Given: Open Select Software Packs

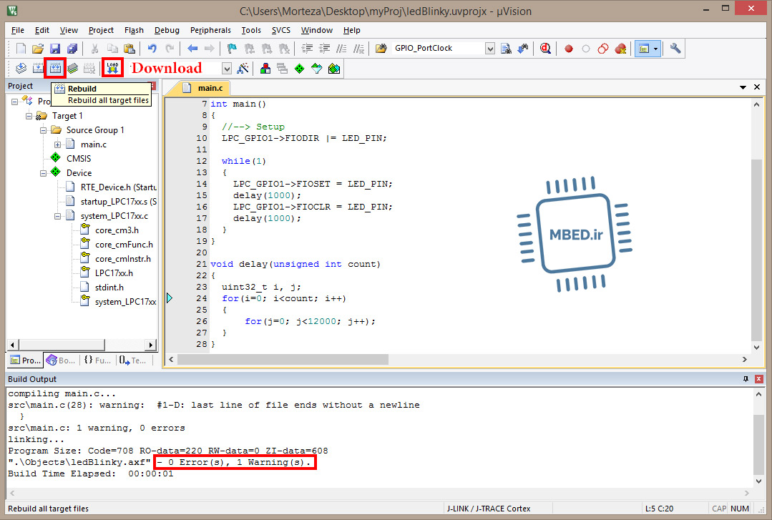Looking at the screenshot, I should point(316,68).
